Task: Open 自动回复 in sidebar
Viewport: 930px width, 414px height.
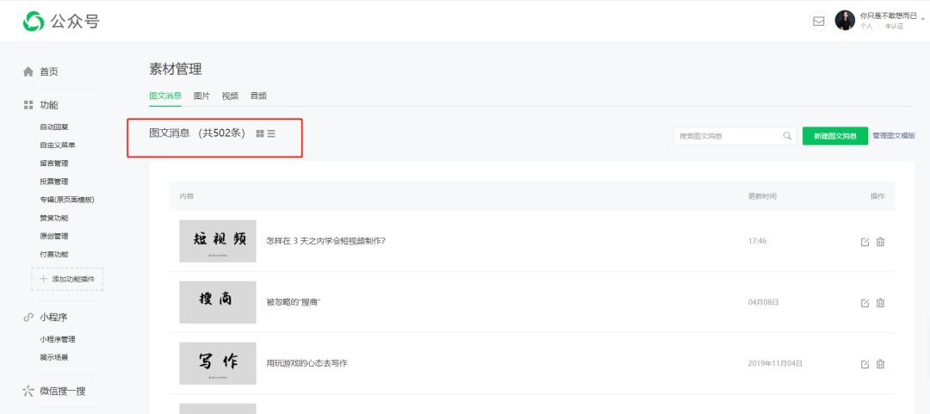Action: click(54, 127)
